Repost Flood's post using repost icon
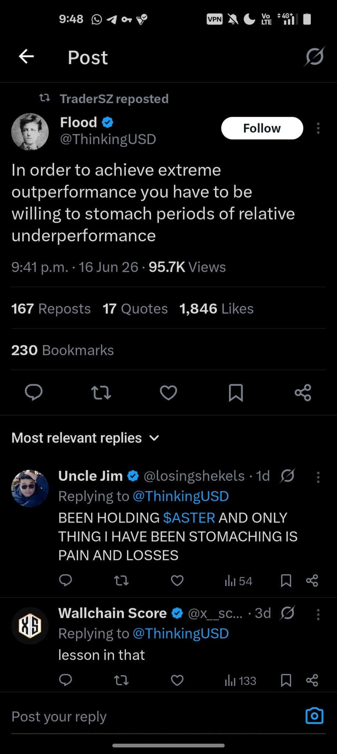Viewport: 337px width, 754px height. pos(101,392)
